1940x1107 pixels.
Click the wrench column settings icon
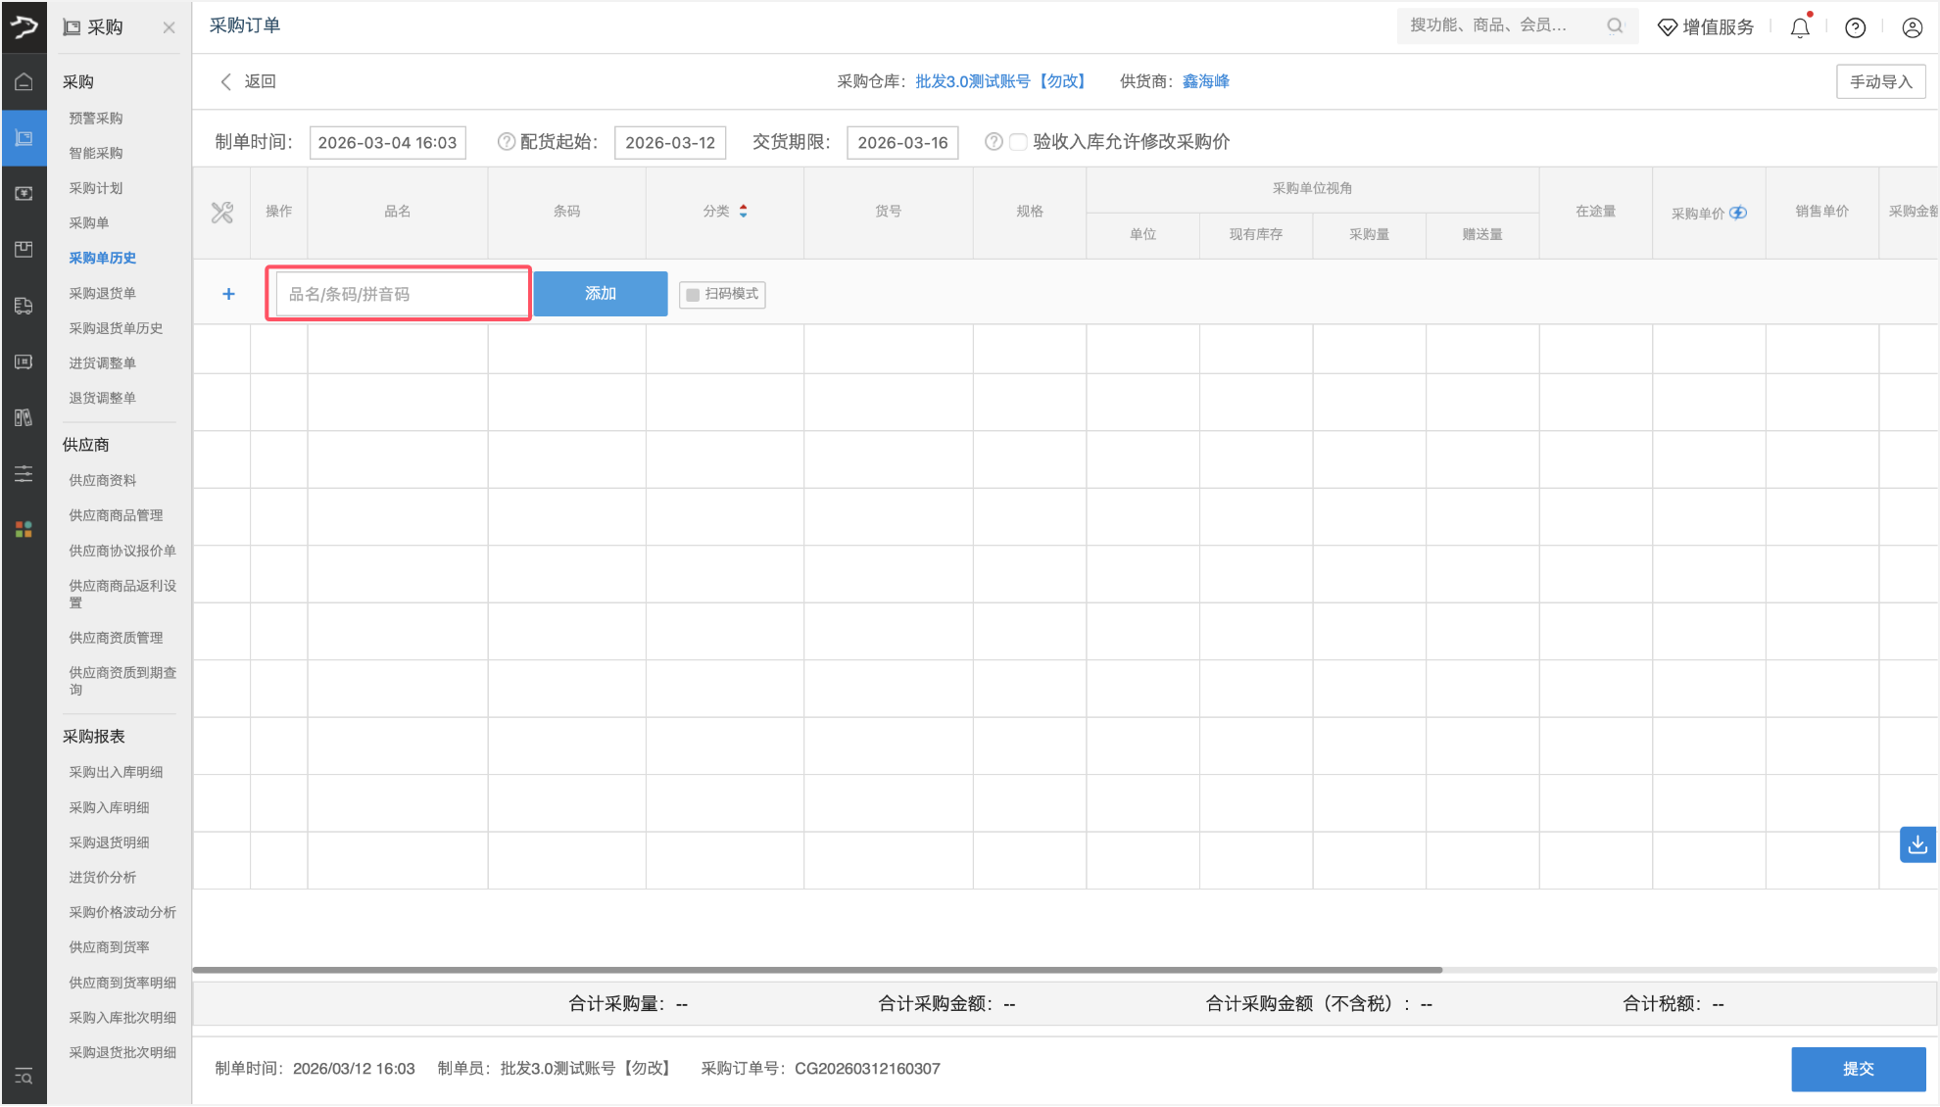click(222, 213)
